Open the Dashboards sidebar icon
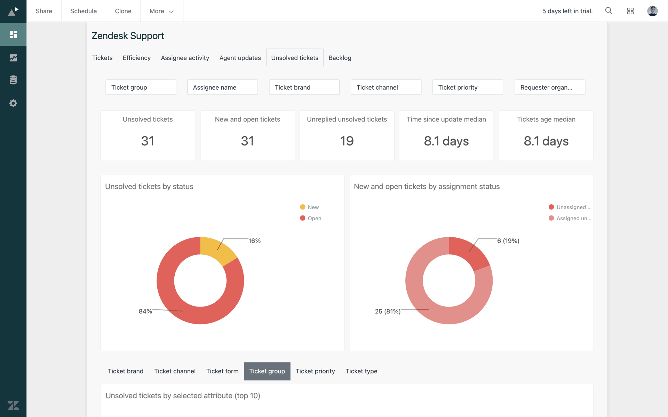This screenshot has width=668, height=417. click(13, 34)
